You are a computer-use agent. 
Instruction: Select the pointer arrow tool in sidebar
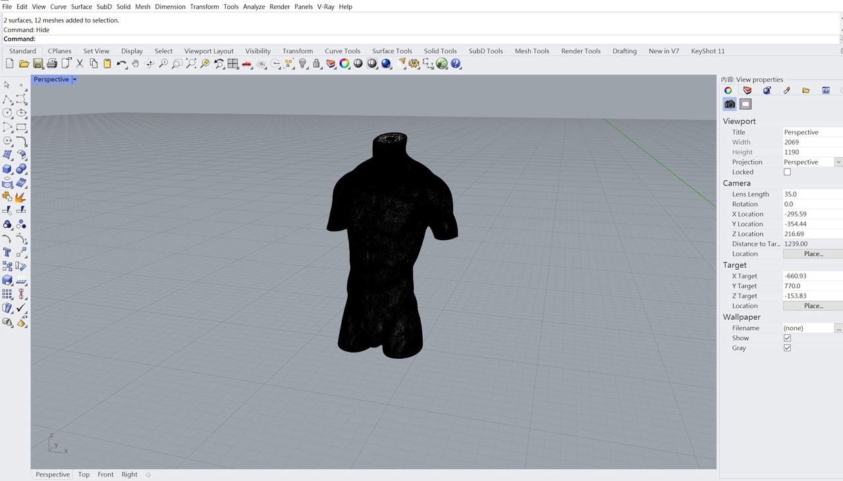(x=7, y=85)
